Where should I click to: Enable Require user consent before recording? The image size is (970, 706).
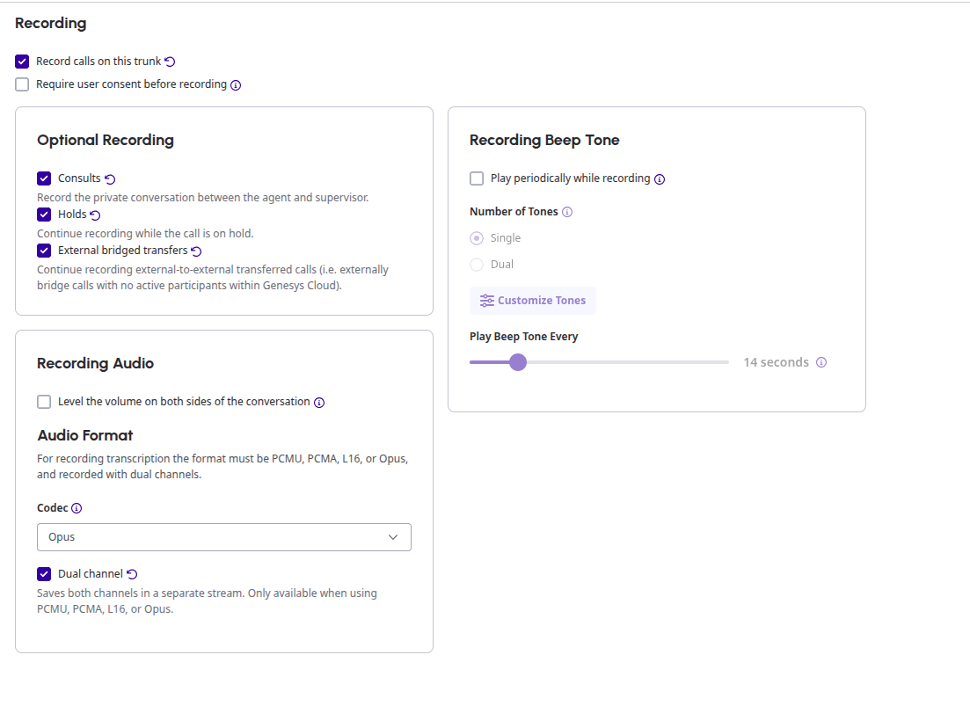(22, 84)
